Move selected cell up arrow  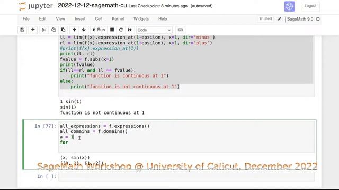[74, 30]
